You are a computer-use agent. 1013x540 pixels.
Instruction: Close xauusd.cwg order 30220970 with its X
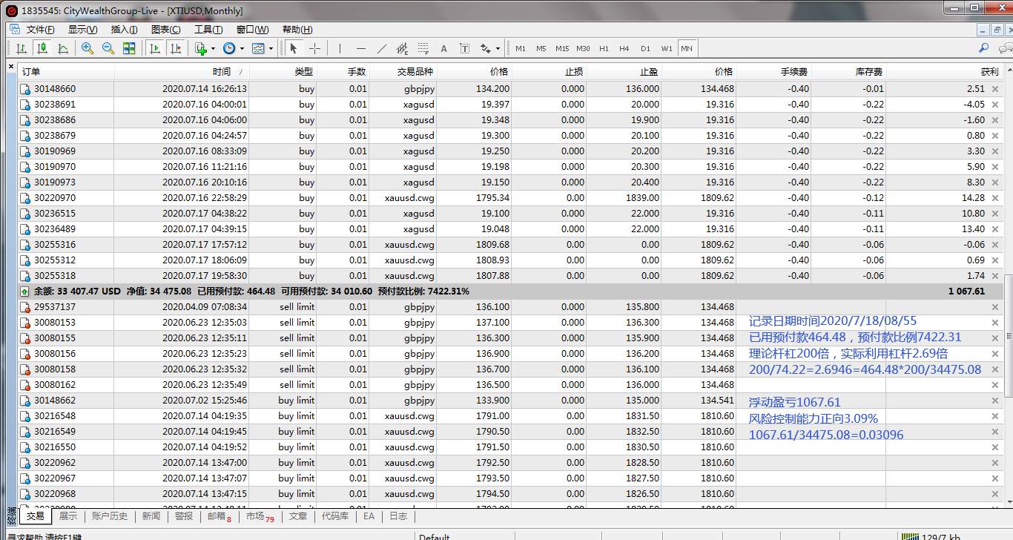coord(995,198)
